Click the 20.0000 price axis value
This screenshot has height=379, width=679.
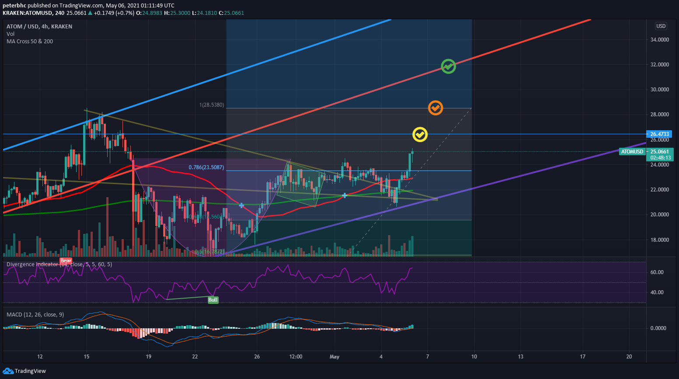[660, 215]
